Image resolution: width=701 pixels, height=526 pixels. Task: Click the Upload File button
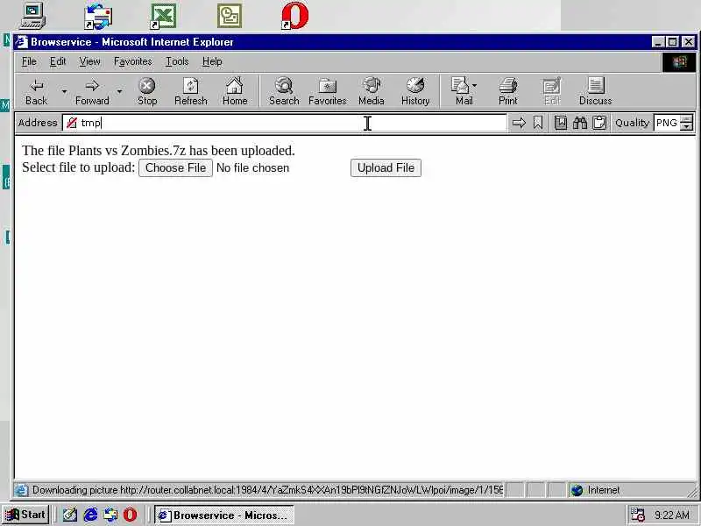coord(386,167)
